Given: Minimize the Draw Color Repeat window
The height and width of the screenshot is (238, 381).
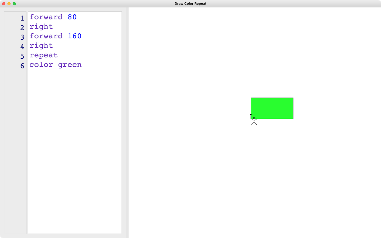Looking at the screenshot, I should [x=9, y=4].
